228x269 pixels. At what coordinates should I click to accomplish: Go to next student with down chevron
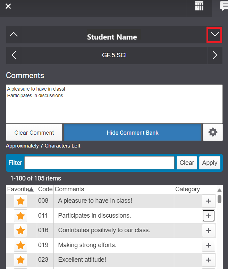pyautogui.click(x=214, y=35)
